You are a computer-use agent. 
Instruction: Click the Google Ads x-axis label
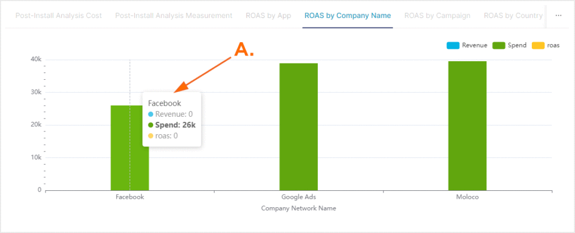pos(299,197)
